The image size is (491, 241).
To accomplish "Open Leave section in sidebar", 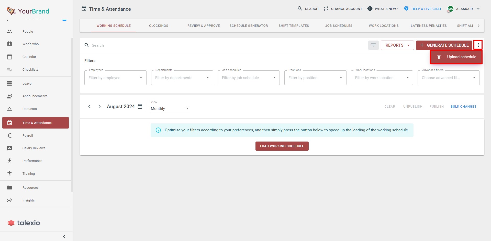I will pos(36,83).
